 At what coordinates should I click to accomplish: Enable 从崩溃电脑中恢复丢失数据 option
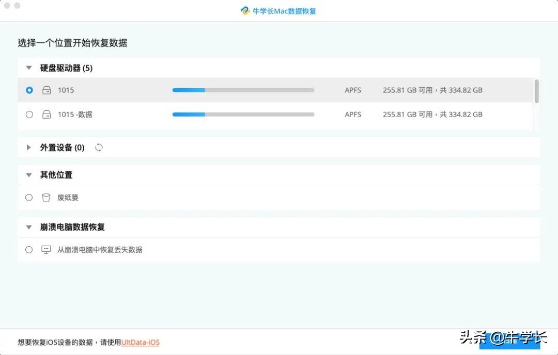click(29, 249)
